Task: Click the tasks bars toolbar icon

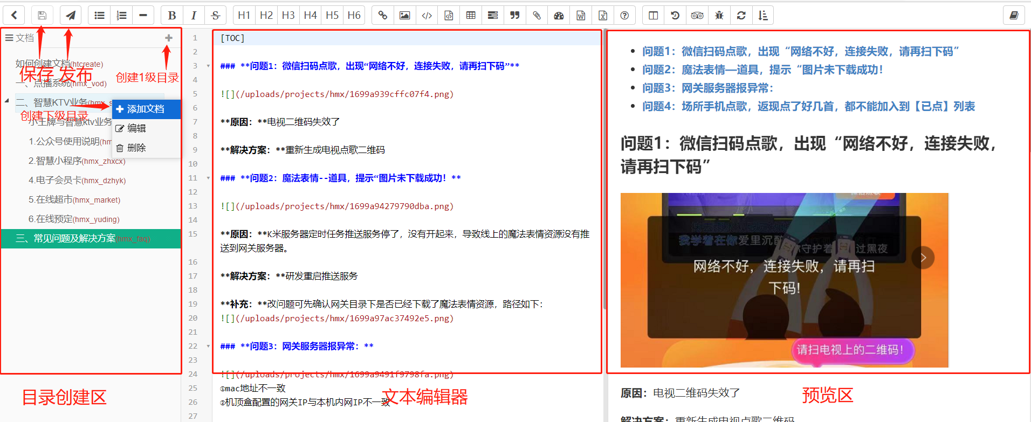Action: [493, 15]
